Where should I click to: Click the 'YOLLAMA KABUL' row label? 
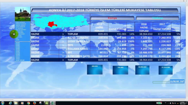tap(78, 49)
